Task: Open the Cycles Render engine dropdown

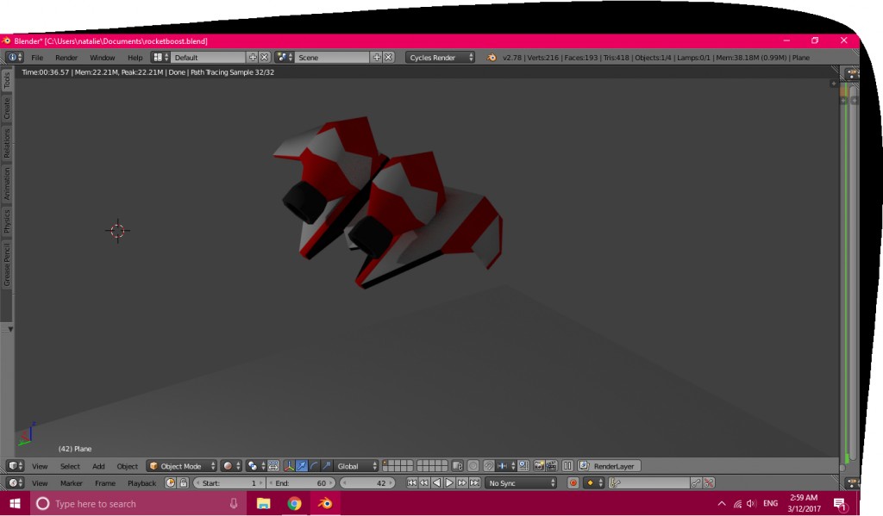Action: click(x=439, y=58)
